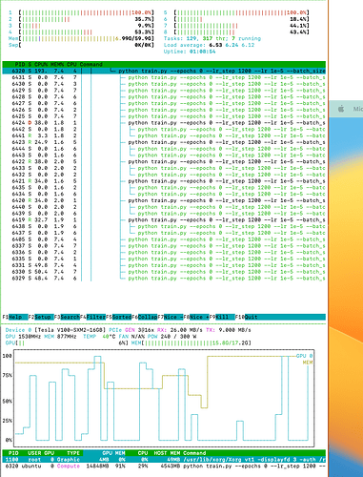
Task: Click the GPU MEM column header in nvtop
Action: click(113, 453)
